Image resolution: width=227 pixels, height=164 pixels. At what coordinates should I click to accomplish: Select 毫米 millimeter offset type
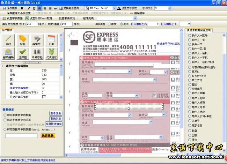pyautogui.click(x=121, y=24)
